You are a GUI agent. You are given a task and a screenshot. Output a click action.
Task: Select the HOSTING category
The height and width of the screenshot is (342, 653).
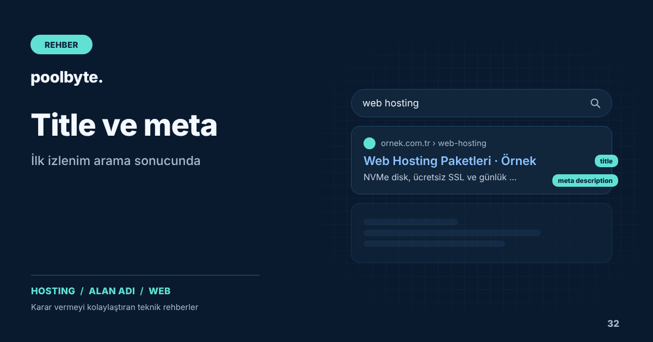(53, 291)
